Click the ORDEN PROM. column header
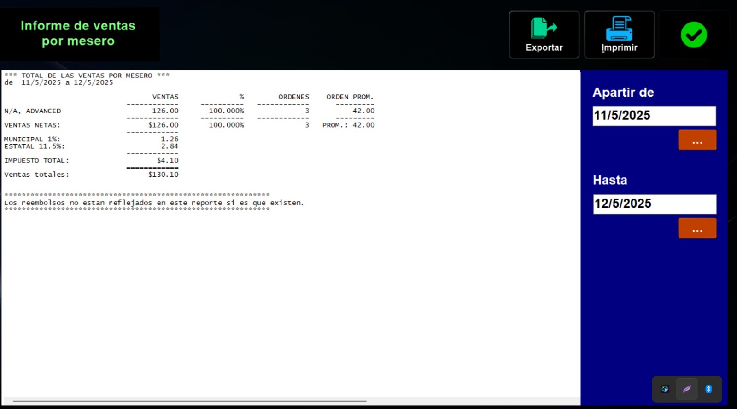Image resolution: width=737 pixels, height=409 pixels. 350,97
